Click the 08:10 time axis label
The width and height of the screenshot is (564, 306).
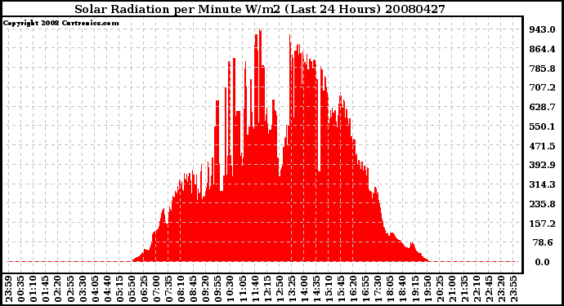coord(181,289)
